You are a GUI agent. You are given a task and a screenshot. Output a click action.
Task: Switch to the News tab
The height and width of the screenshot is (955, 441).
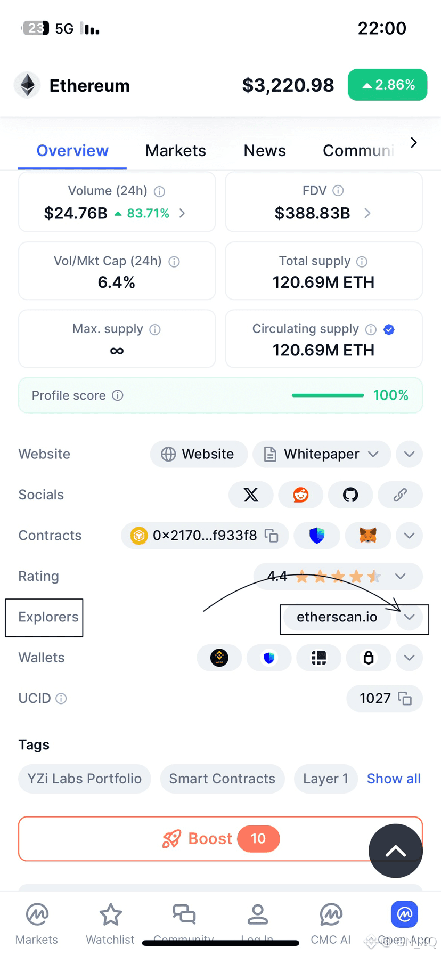(x=265, y=151)
